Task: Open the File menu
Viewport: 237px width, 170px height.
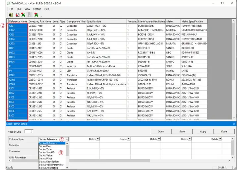Action: 11,9
